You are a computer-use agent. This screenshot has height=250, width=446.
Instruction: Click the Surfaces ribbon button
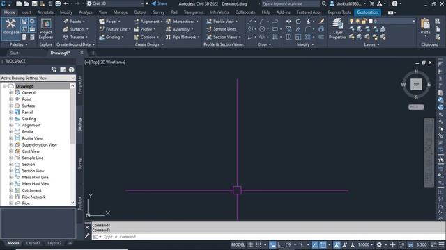(76, 29)
